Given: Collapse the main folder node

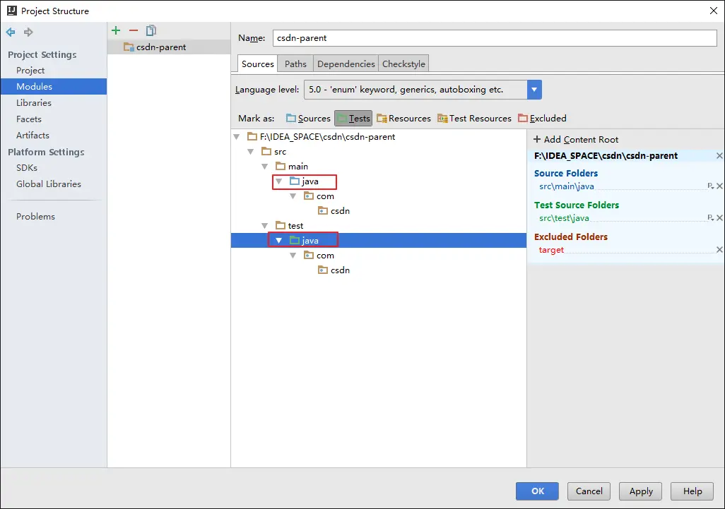Looking at the screenshot, I should pyautogui.click(x=265, y=167).
